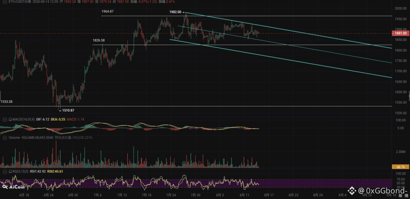The image size is (410, 199).
Task: Click the 2.00M volume axis label
Action: pyautogui.click(x=401, y=151)
